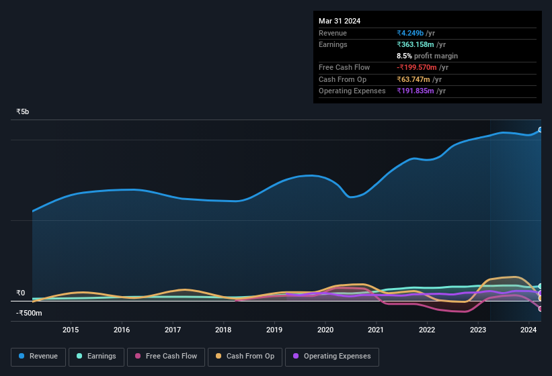Click the -₹199.570m free cash flow value
Screen dimensions: 552x376
[x=417, y=67]
